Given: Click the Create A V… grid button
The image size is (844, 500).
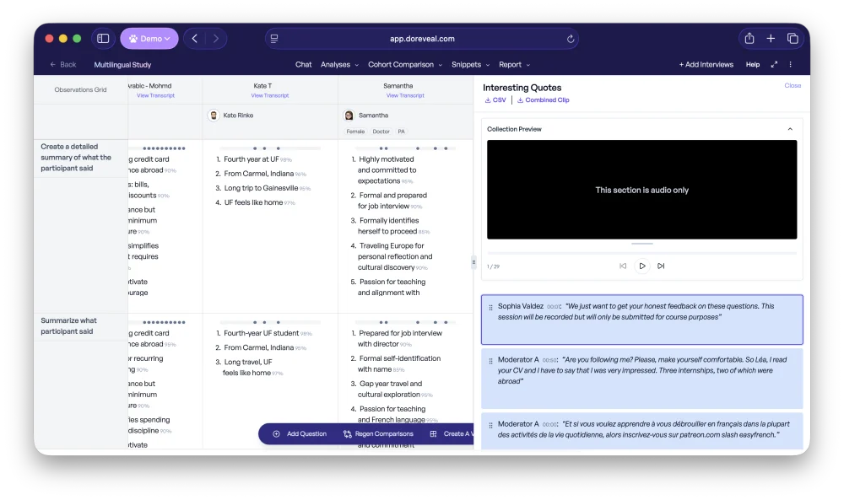Looking at the screenshot, I should point(452,434).
